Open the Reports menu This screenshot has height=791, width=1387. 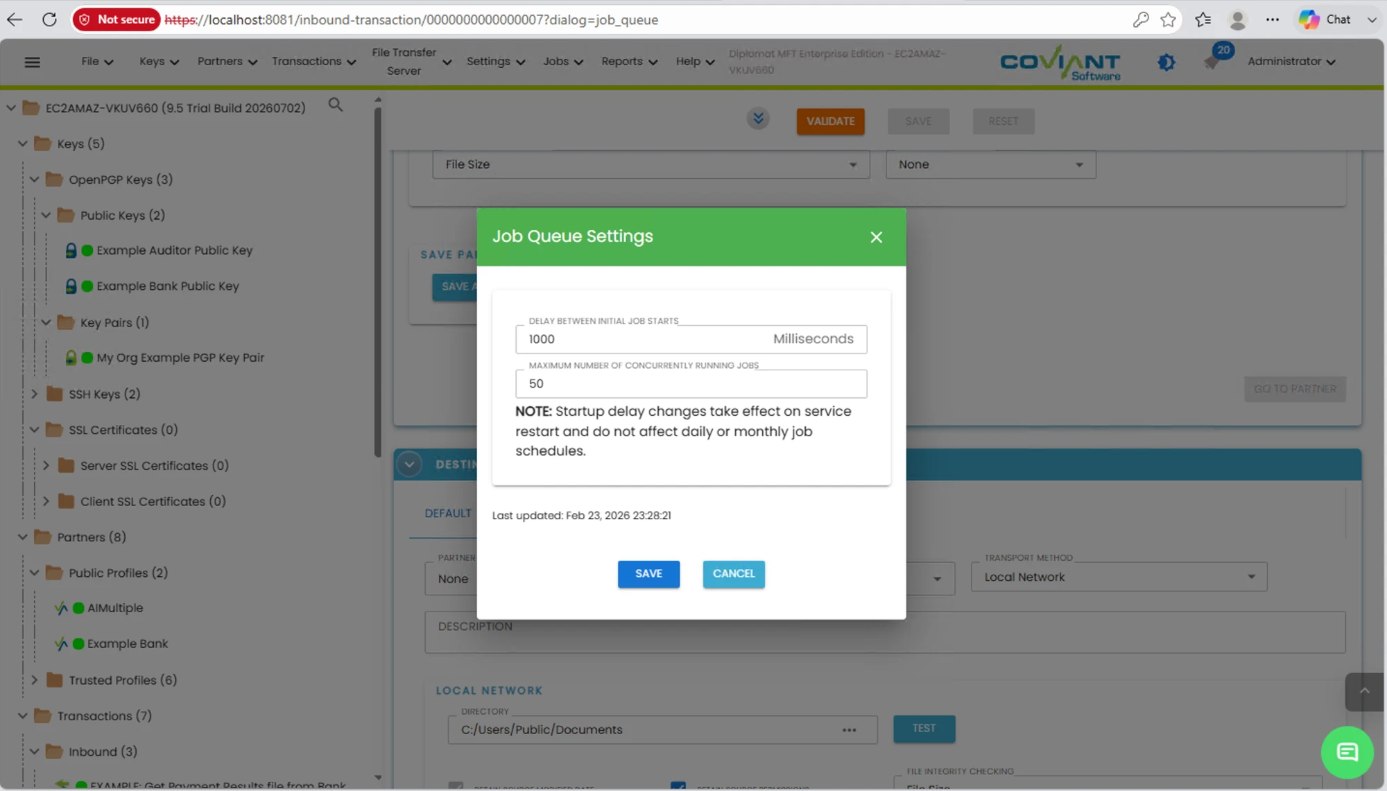tap(629, 62)
